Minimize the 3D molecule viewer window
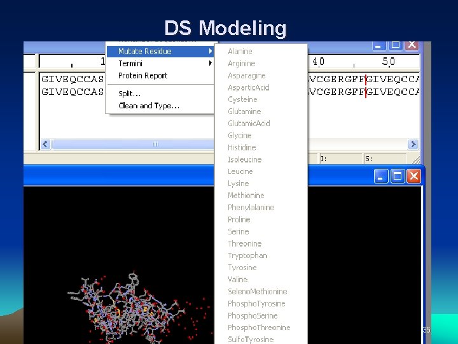 click(x=380, y=176)
